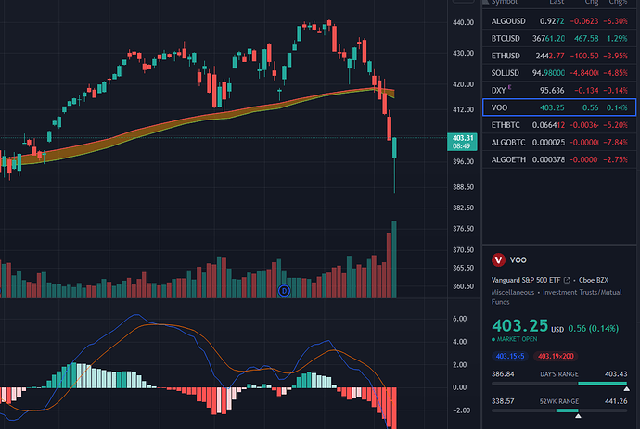The image size is (640, 429).
Task: Click BTCUSD change percent 1.29%
Action: coord(617,38)
